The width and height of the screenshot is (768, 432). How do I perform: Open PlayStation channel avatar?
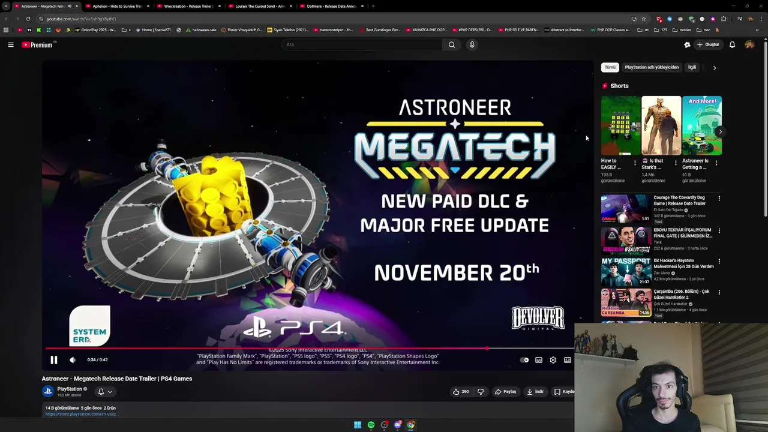(x=48, y=391)
